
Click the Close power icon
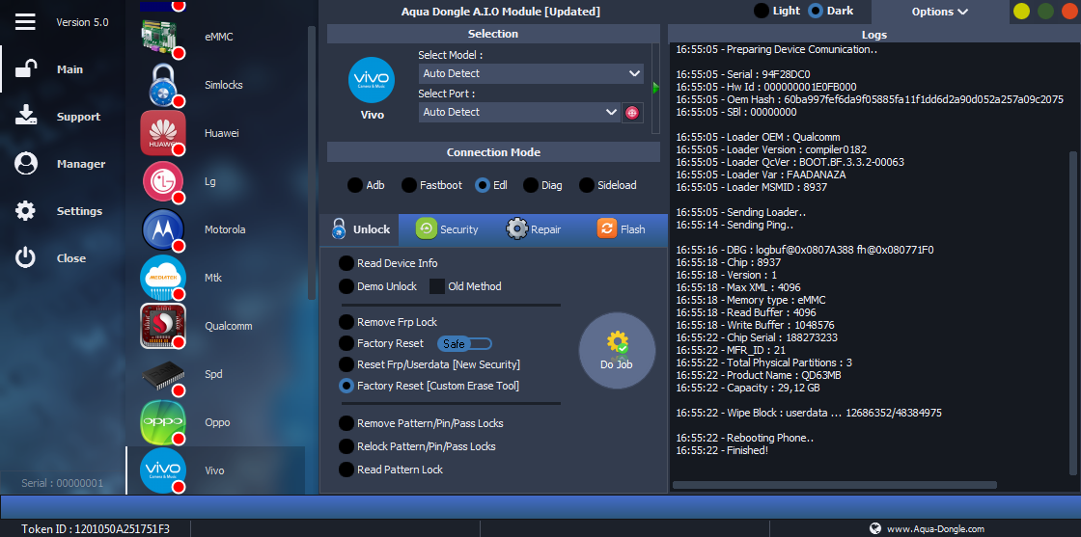pos(25,258)
